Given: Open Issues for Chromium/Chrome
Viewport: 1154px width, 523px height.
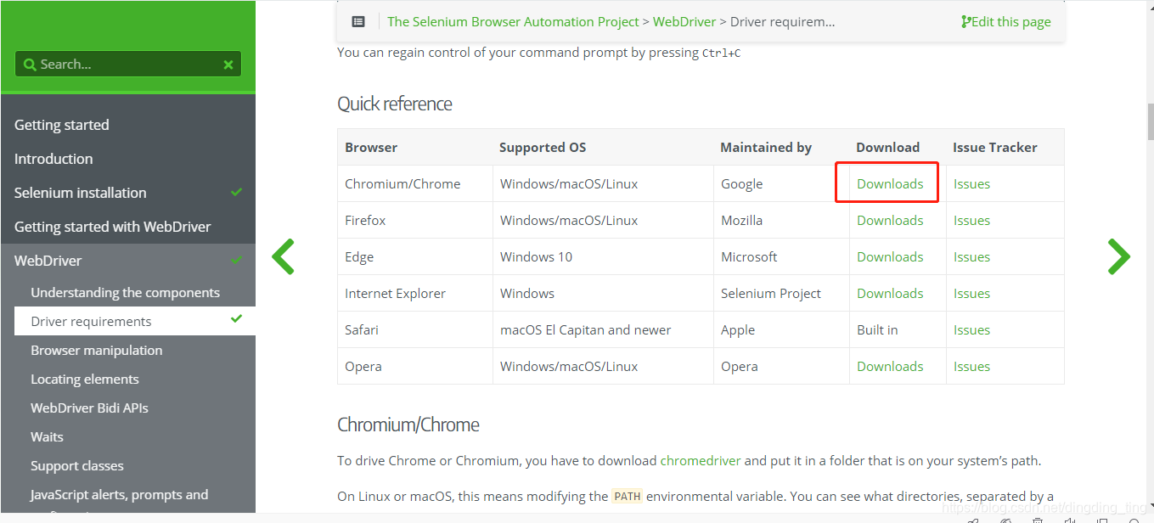Looking at the screenshot, I should coord(971,183).
